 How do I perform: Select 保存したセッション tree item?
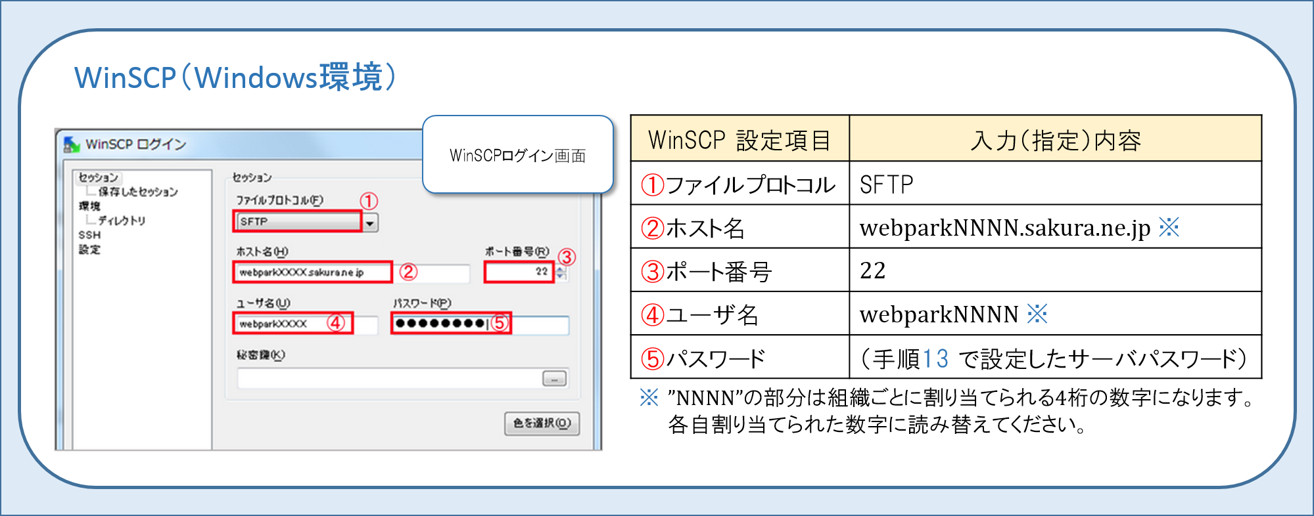138,192
